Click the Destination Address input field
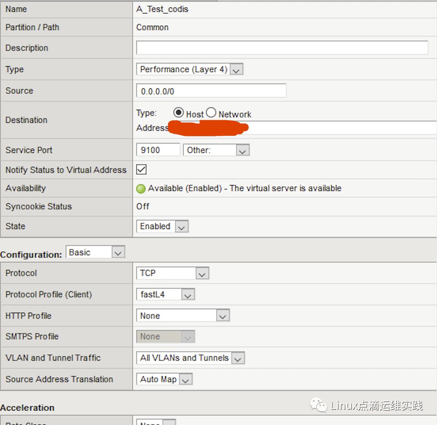This screenshot has width=437, height=425. (x=303, y=128)
